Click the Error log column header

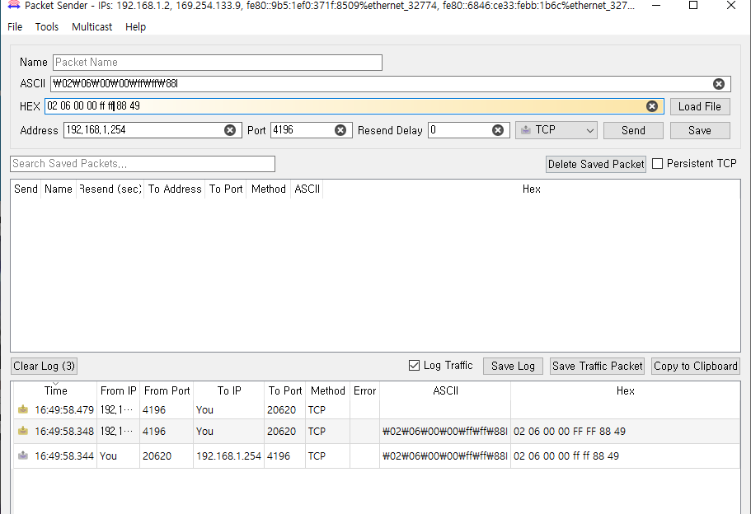coord(364,390)
